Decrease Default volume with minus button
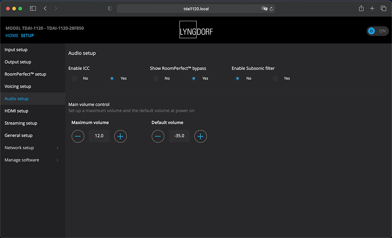The width and height of the screenshot is (392, 238). pos(158,136)
